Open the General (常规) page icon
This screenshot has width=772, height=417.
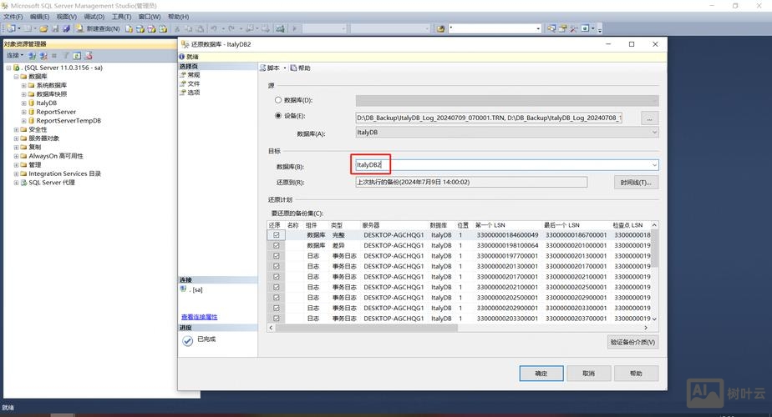click(182, 75)
